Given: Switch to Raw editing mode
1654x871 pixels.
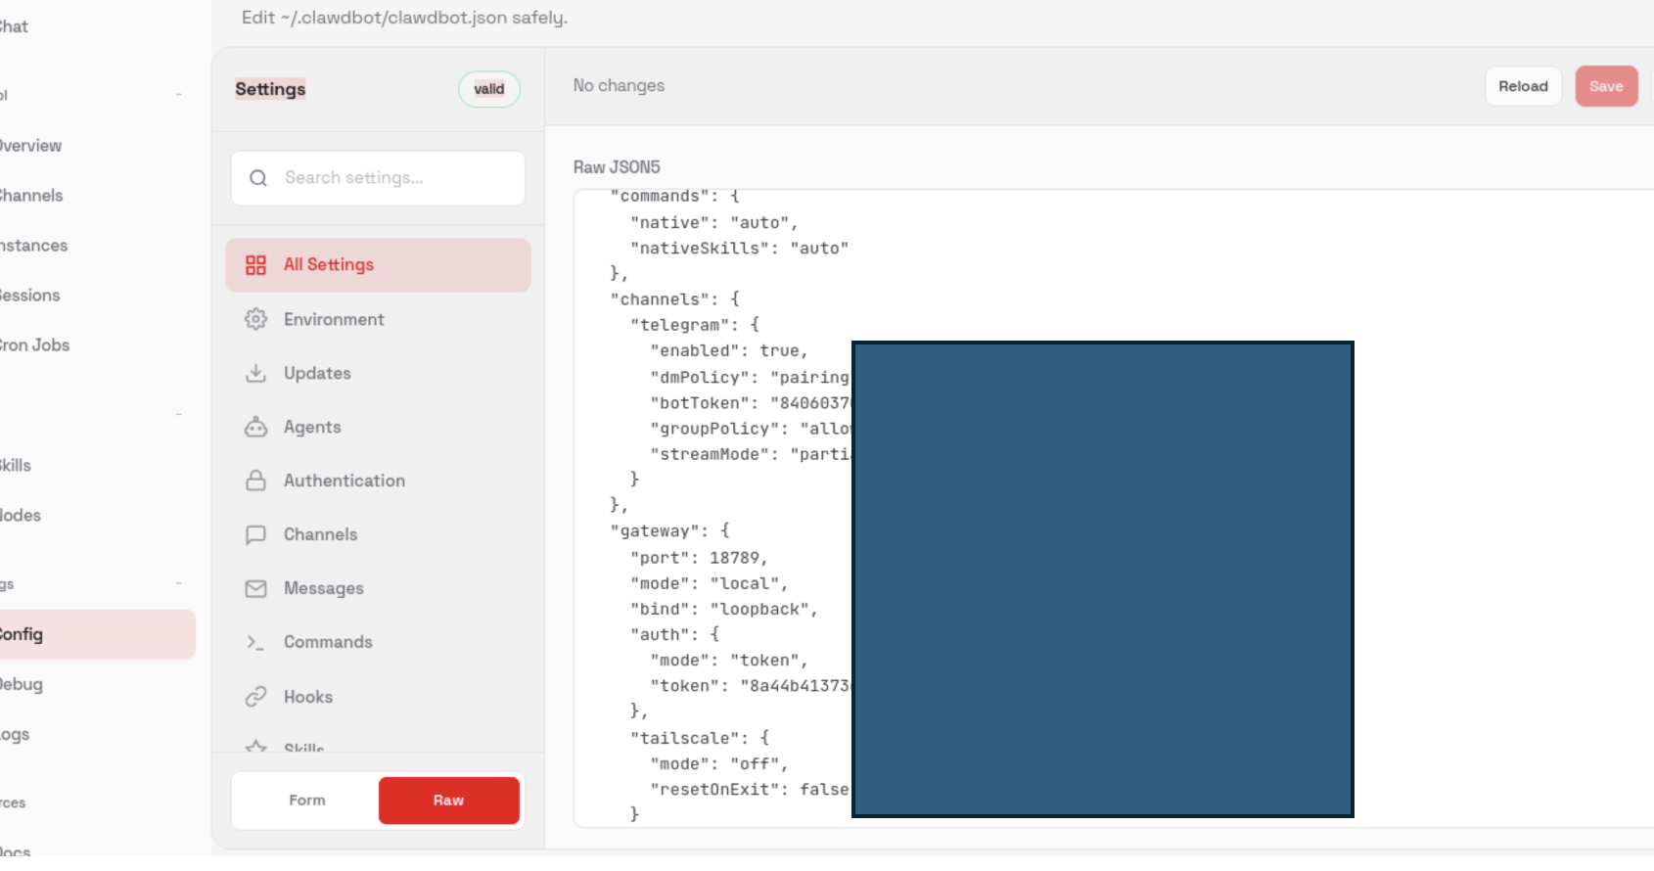Looking at the screenshot, I should pos(448,801).
